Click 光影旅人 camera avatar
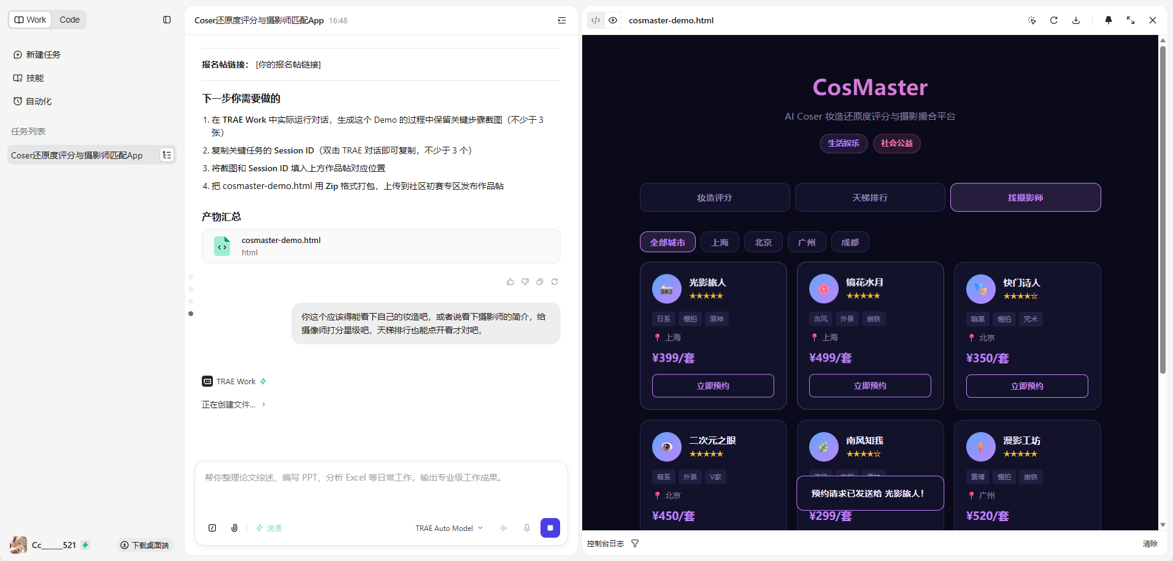Viewport: 1173px width, 561px height. (x=667, y=289)
